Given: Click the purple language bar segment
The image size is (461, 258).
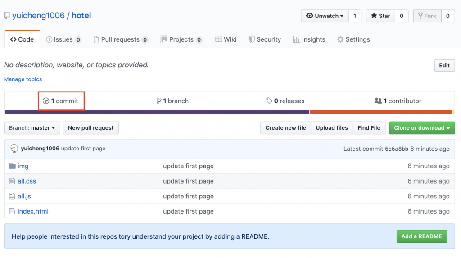Looking at the screenshot, I should click(157, 112).
